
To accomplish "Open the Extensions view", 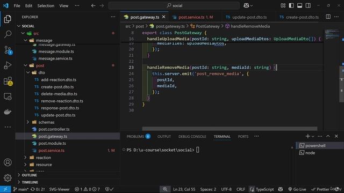I will [x=8, y=81].
